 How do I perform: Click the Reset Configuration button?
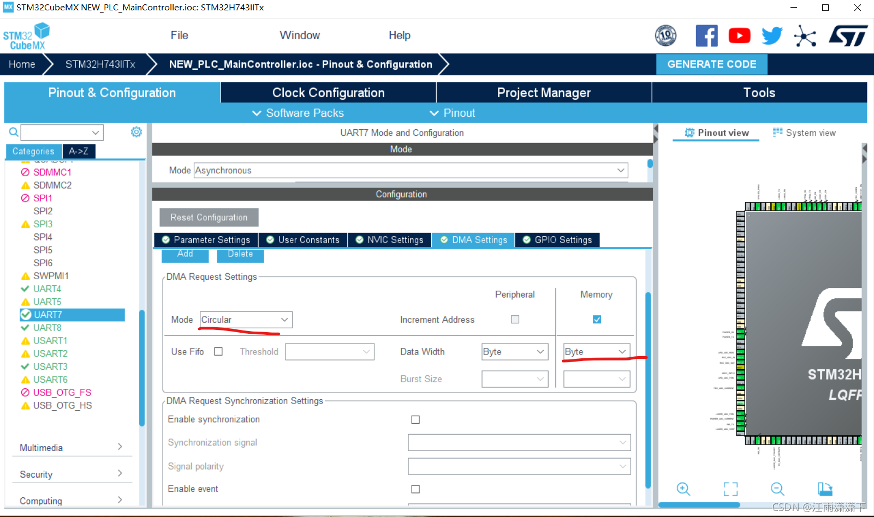209,217
